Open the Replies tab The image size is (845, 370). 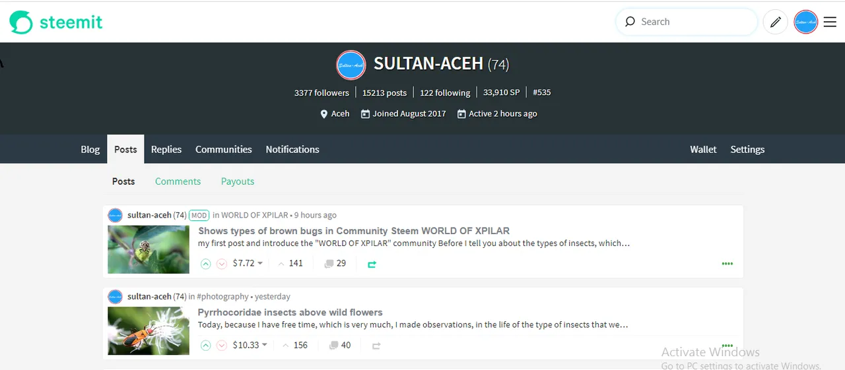[x=166, y=150]
